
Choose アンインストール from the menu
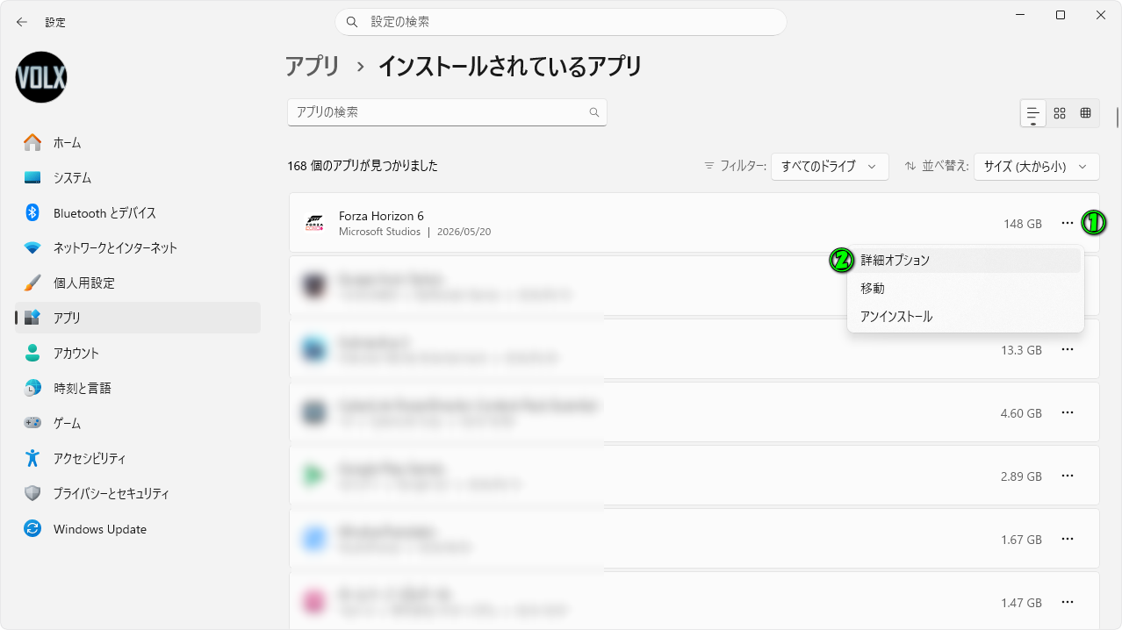click(966, 317)
